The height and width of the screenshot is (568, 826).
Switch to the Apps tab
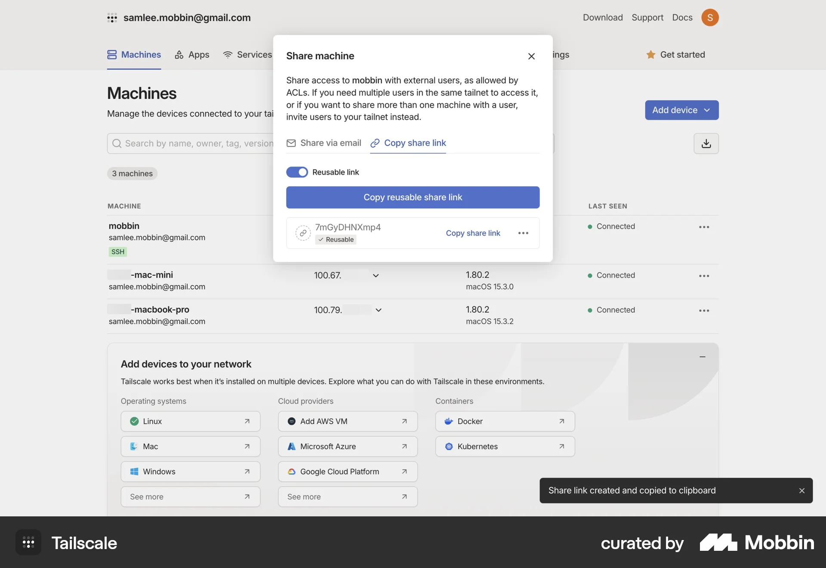point(192,55)
